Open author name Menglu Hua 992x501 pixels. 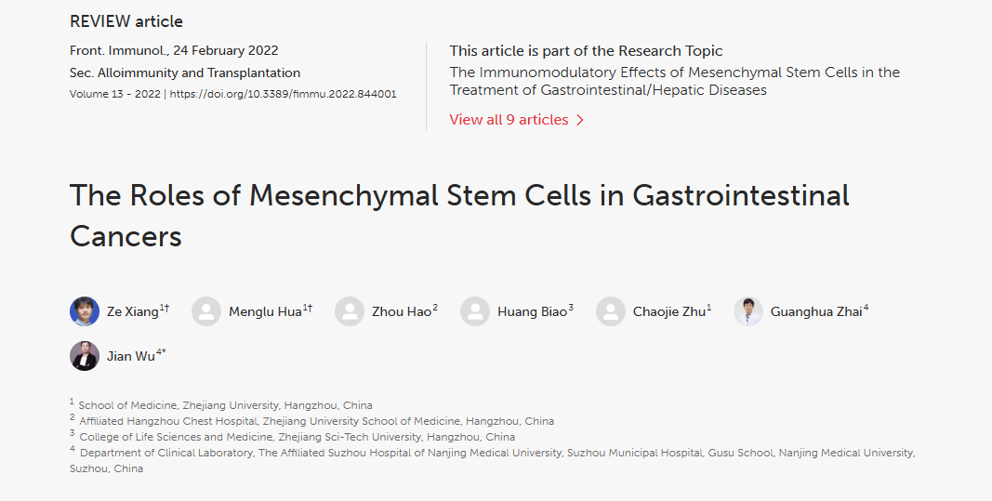pos(265,312)
